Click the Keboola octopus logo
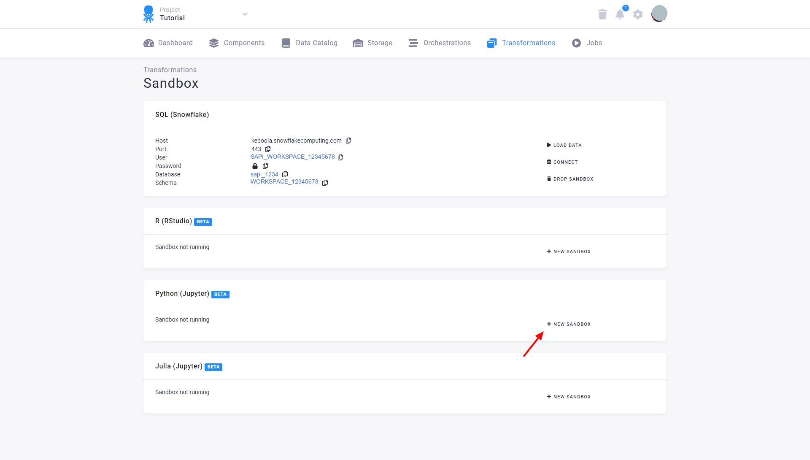The image size is (810, 460). (148, 14)
